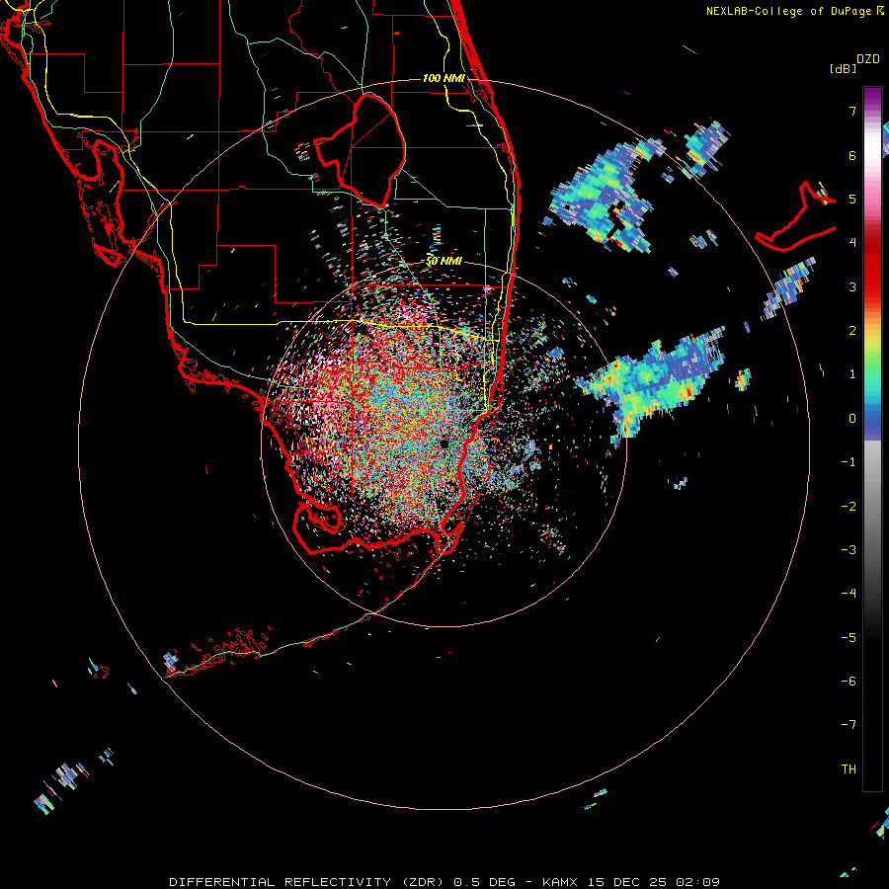Click the large echo cluster east of 50 NMI ring
Image resolution: width=889 pixels, height=889 pixels.
[x=652, y=380]
